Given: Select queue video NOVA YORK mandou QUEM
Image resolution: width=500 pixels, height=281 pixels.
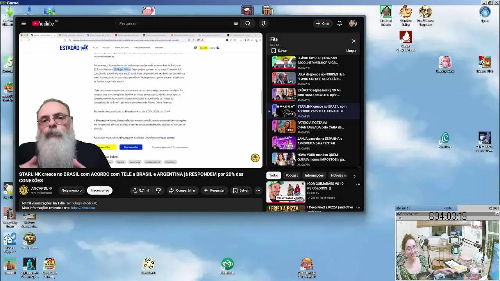Looking at the screenshot, I should tap(314, 159).
